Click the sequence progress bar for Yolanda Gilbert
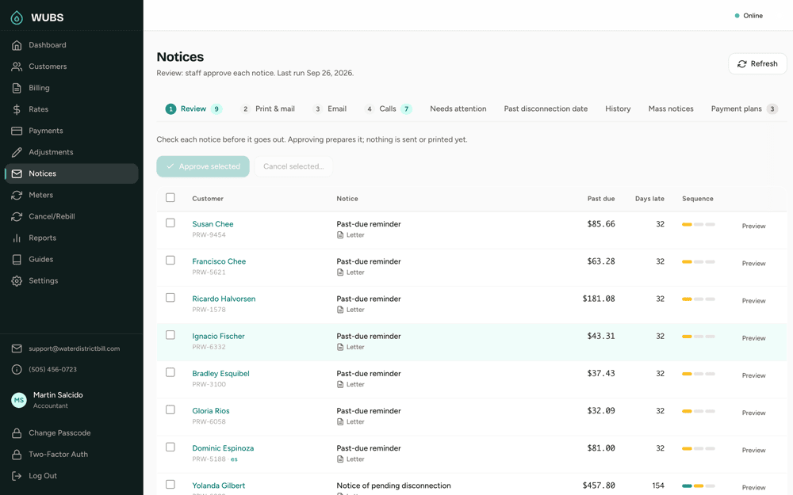 coord(699,486)
